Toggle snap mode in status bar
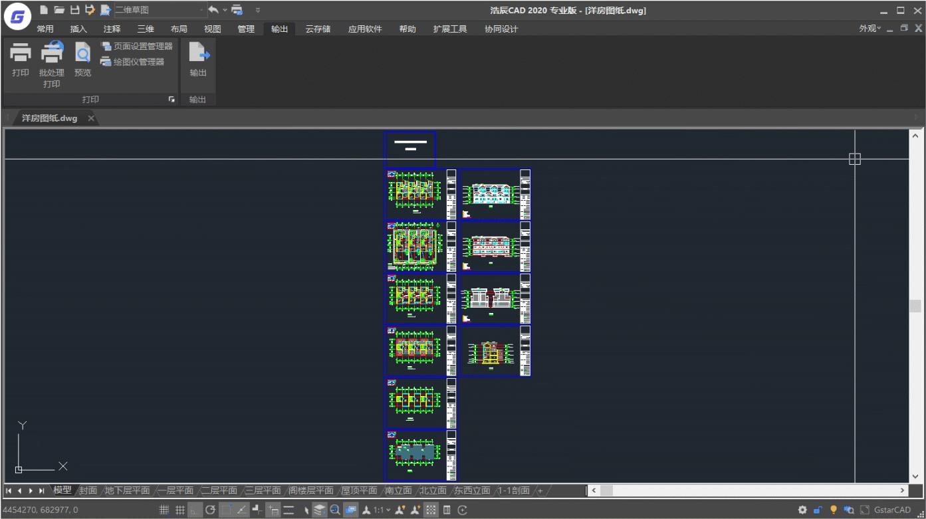Screen dimensions: 926x519 point(180,510)
